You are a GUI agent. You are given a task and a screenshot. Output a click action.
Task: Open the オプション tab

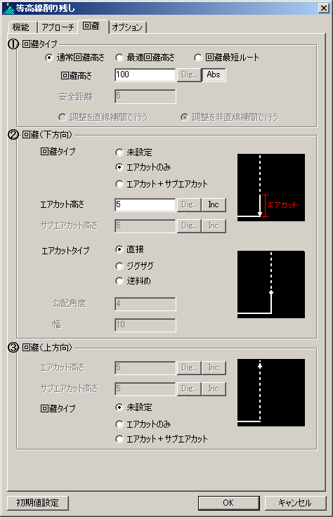tap(127, 27)
